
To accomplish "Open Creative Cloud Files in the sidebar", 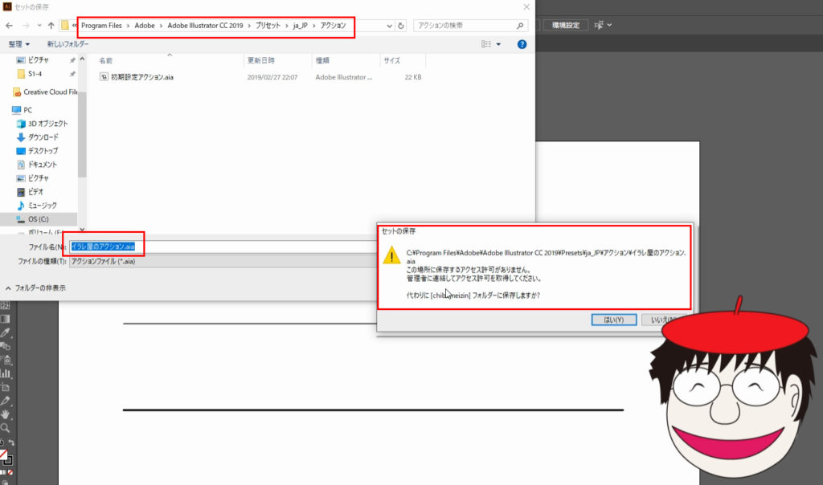I will [45, 92].
